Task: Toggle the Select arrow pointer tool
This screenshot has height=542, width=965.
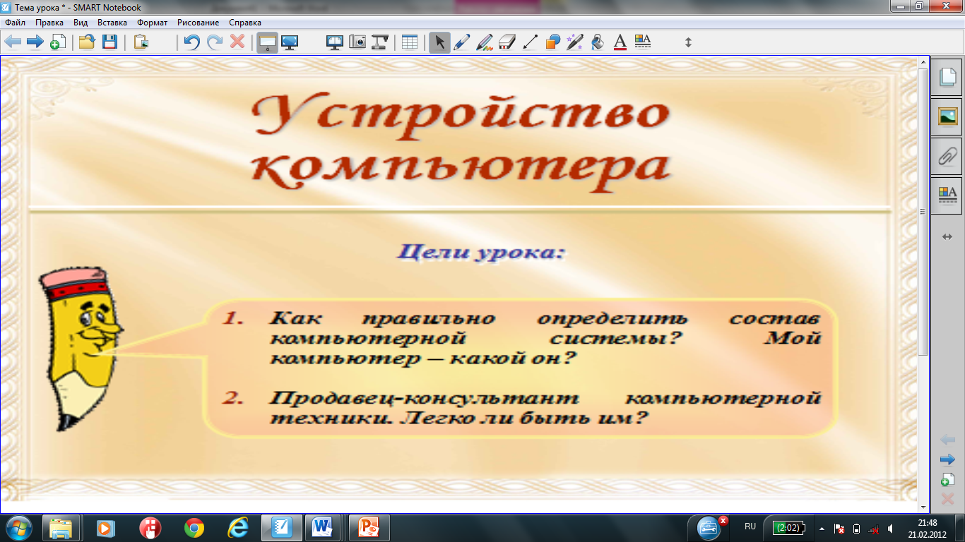Action: pyautogui.click(x=439, y=42)
